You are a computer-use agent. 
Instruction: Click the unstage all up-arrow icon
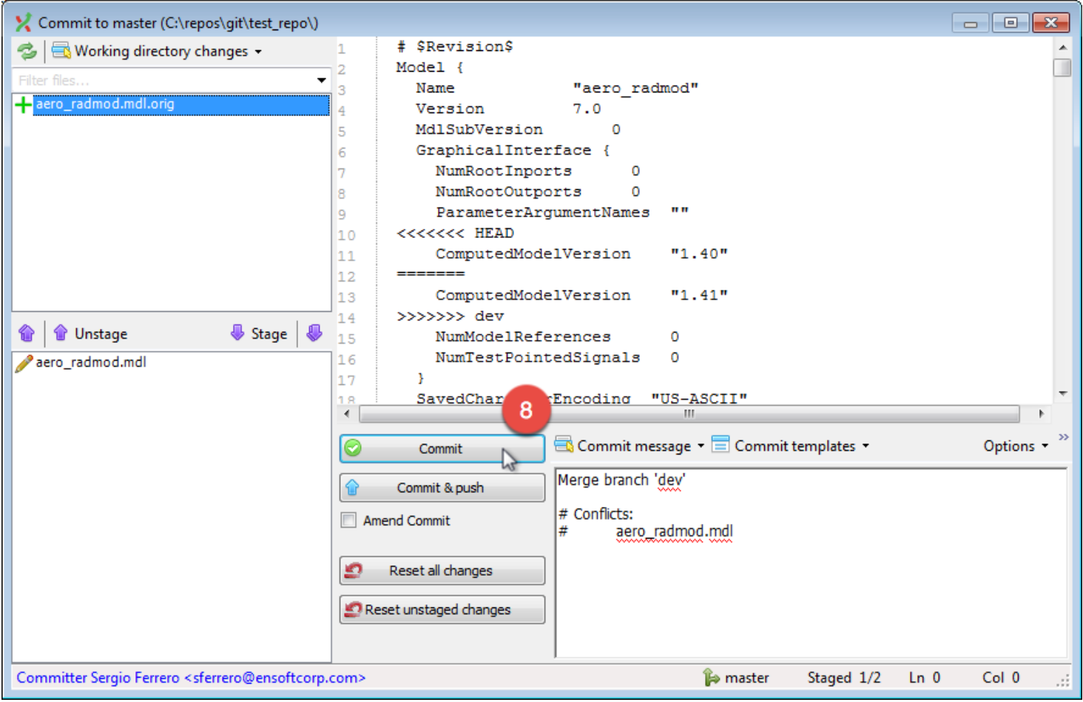click(x=27, y=333)
